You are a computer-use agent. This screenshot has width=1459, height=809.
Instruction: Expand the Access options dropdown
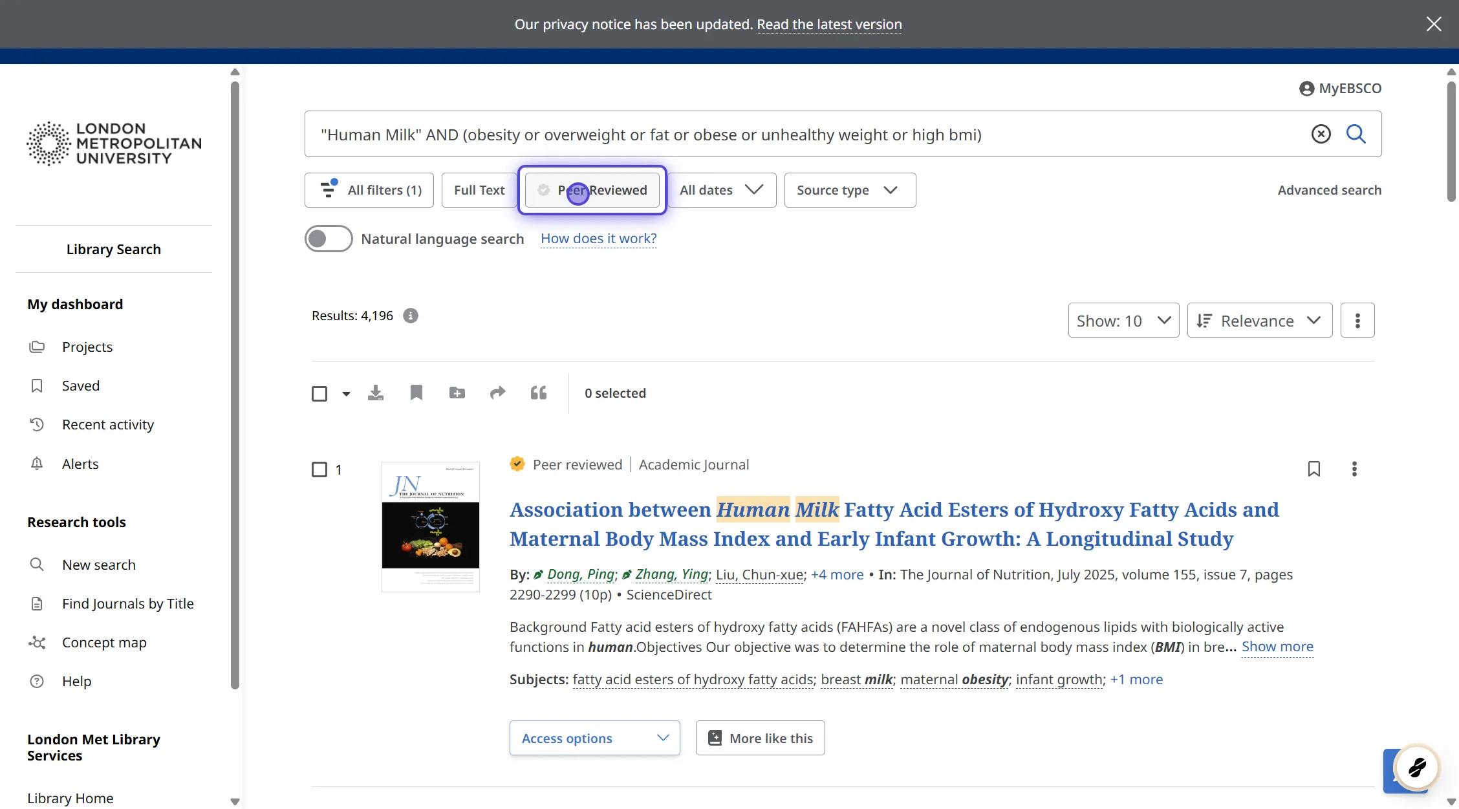[x=595, y=738]
